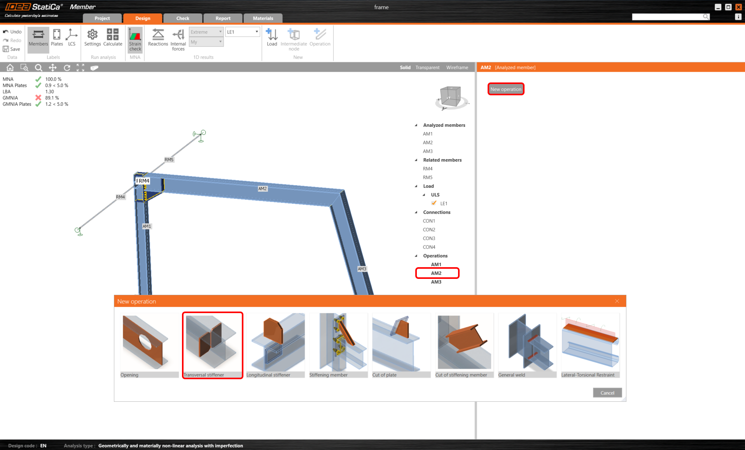Screen dimensions: 745x450
Task: Select AM1 under Analyzed members
Action: pos(428,134)
